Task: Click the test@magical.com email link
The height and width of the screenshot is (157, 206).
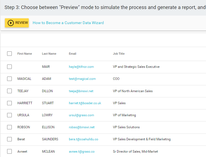Action: tap(82, 79)
